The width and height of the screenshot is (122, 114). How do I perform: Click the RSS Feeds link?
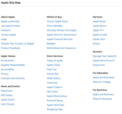tap(7, 95)
